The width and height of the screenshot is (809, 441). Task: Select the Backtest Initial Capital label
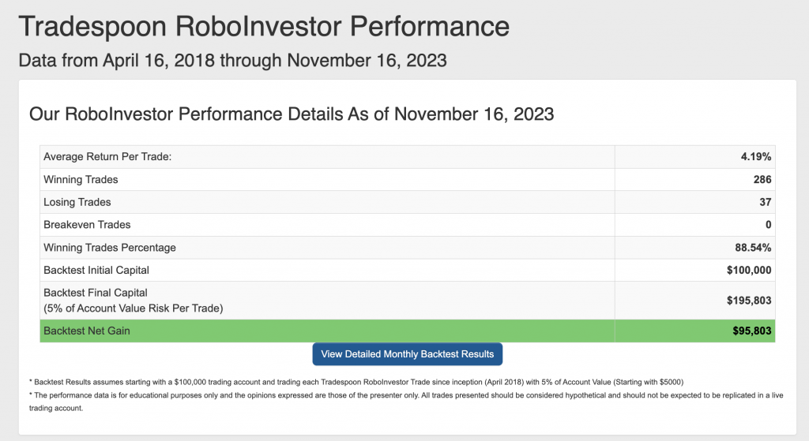click(x=96, y=270)
